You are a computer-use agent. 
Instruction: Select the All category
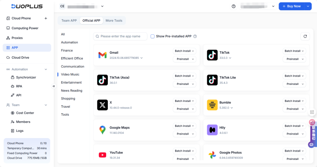point(63,34)
